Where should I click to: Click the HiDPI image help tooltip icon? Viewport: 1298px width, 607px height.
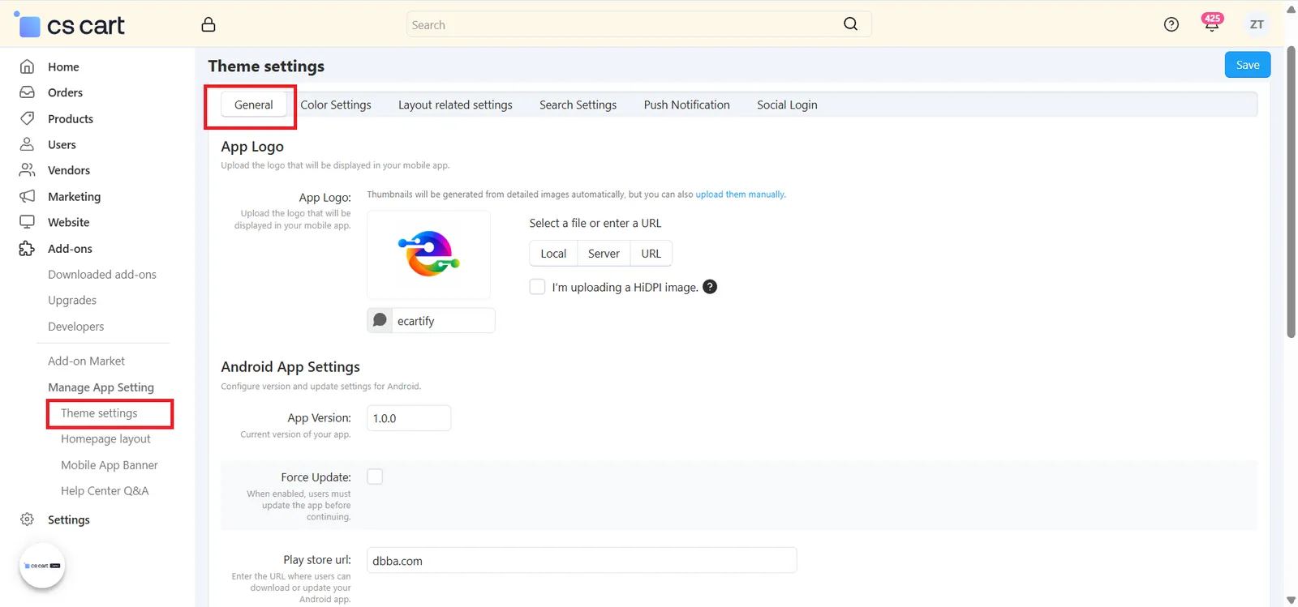click(x=710, y=287)
